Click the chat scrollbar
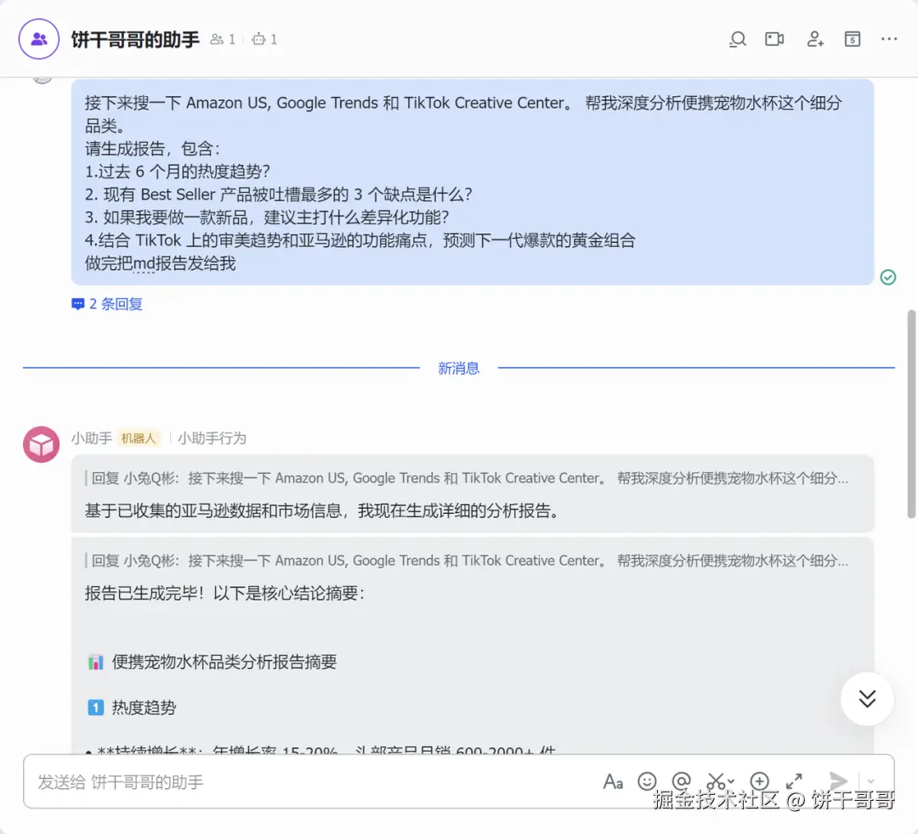 pyautogui.click(x=911, y=414)
